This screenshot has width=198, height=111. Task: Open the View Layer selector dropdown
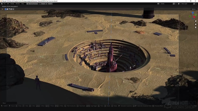(x=179, y=4)
